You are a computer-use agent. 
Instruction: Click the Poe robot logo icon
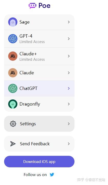click(x=33, y=6)
